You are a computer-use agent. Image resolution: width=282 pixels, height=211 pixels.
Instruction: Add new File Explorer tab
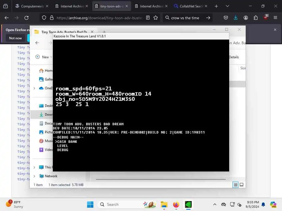(x=104, y=32)
